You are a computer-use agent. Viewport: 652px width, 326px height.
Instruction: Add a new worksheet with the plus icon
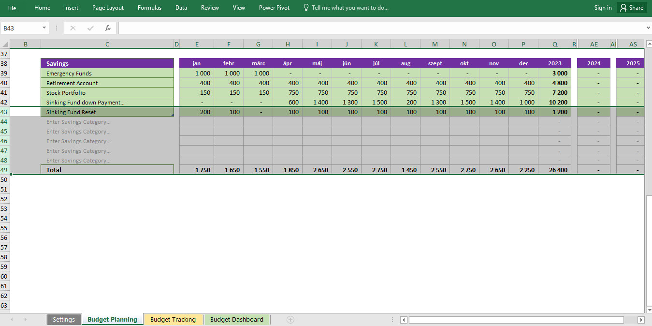click(290, 319)
